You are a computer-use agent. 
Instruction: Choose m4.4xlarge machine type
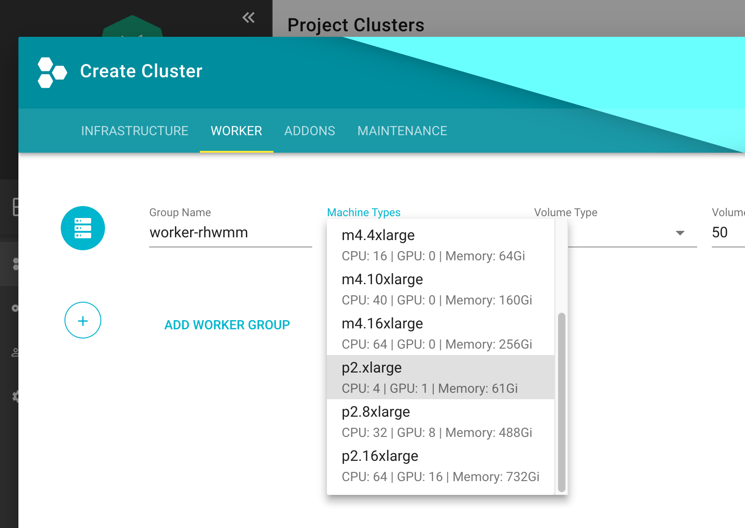click(441, 245)
